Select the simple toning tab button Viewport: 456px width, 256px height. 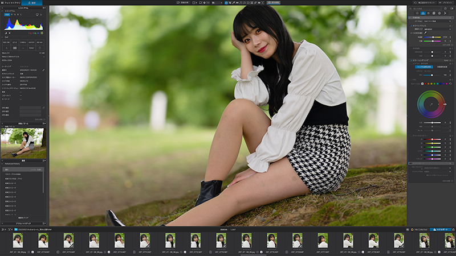[x=424, y=67]
